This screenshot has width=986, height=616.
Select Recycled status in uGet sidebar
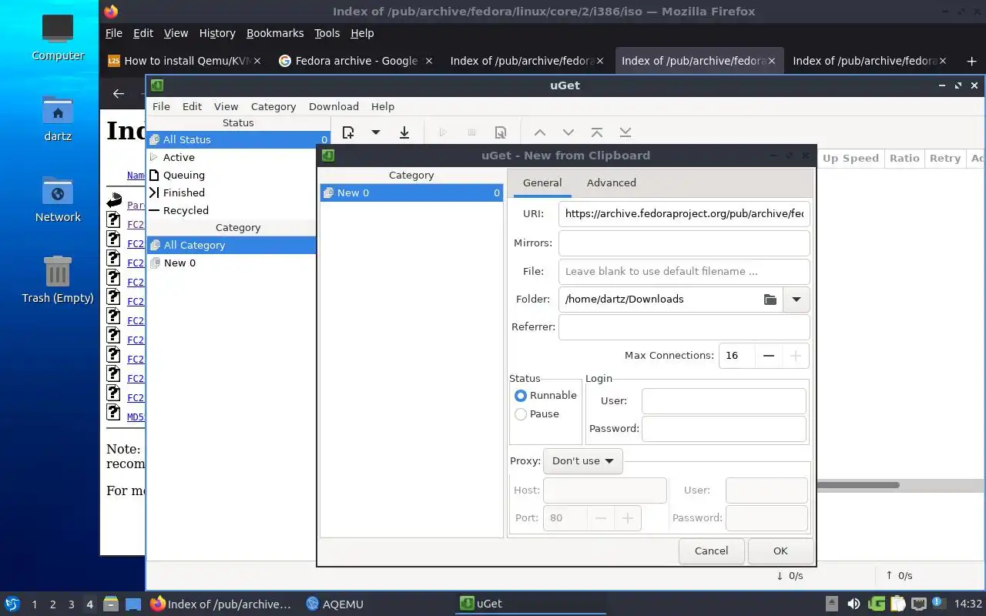pyautogui.click(x=238, y=211)
